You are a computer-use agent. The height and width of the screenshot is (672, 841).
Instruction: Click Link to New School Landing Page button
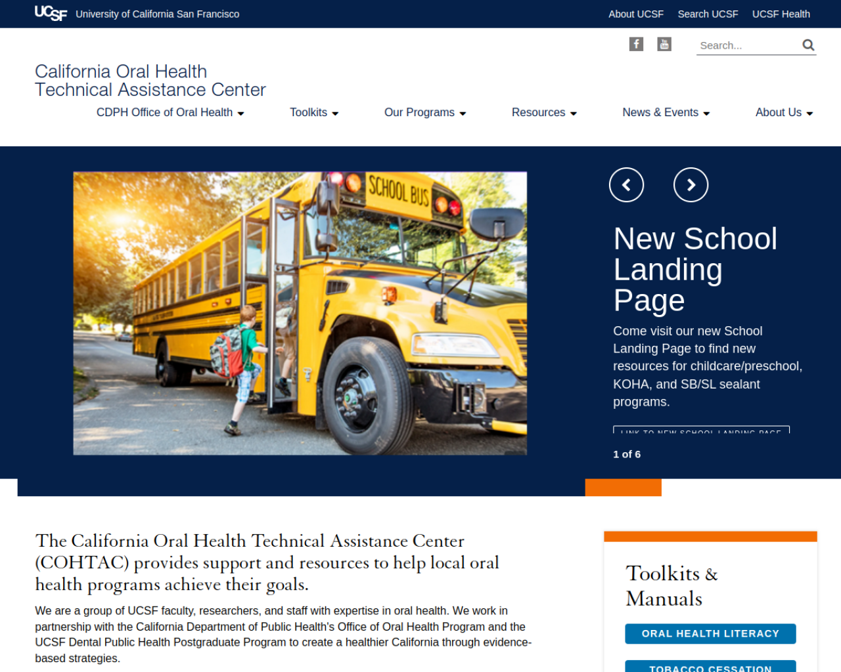pyautogui.click(x=701, y=430)
